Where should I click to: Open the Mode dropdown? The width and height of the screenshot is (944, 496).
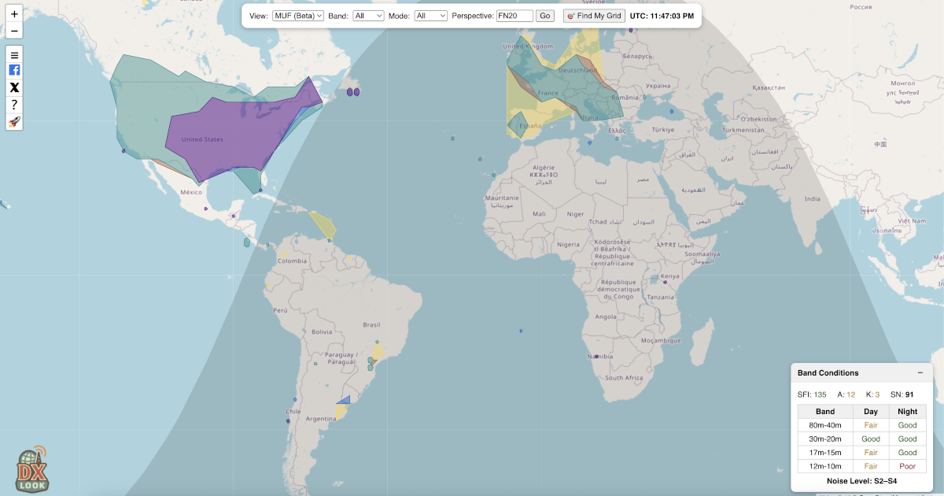[x=431, y=16]
